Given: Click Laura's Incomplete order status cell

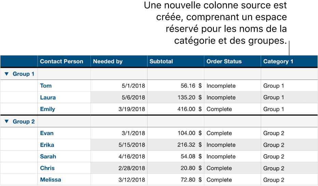Looking at the screenshot, I should [221, 97].
